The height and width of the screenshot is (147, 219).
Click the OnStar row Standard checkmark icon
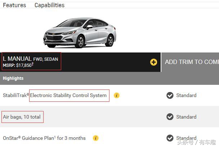[170, 138]
